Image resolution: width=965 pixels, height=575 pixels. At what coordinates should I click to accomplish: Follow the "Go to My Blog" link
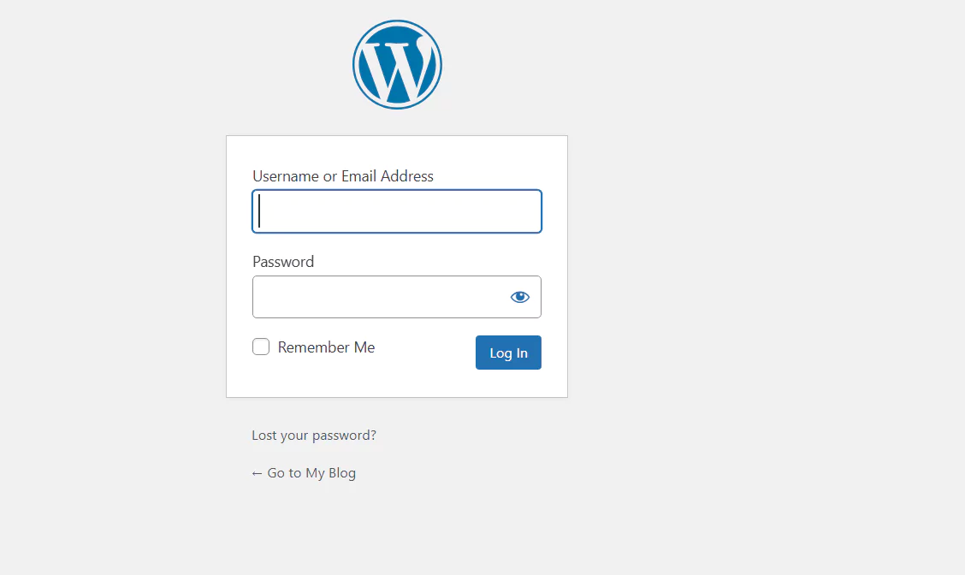[311, 473]
